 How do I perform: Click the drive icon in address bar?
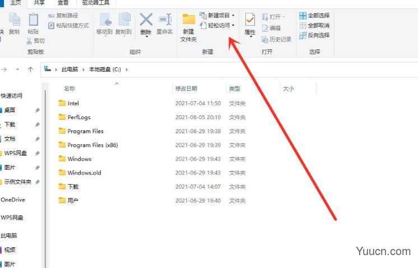coord(48,69)
